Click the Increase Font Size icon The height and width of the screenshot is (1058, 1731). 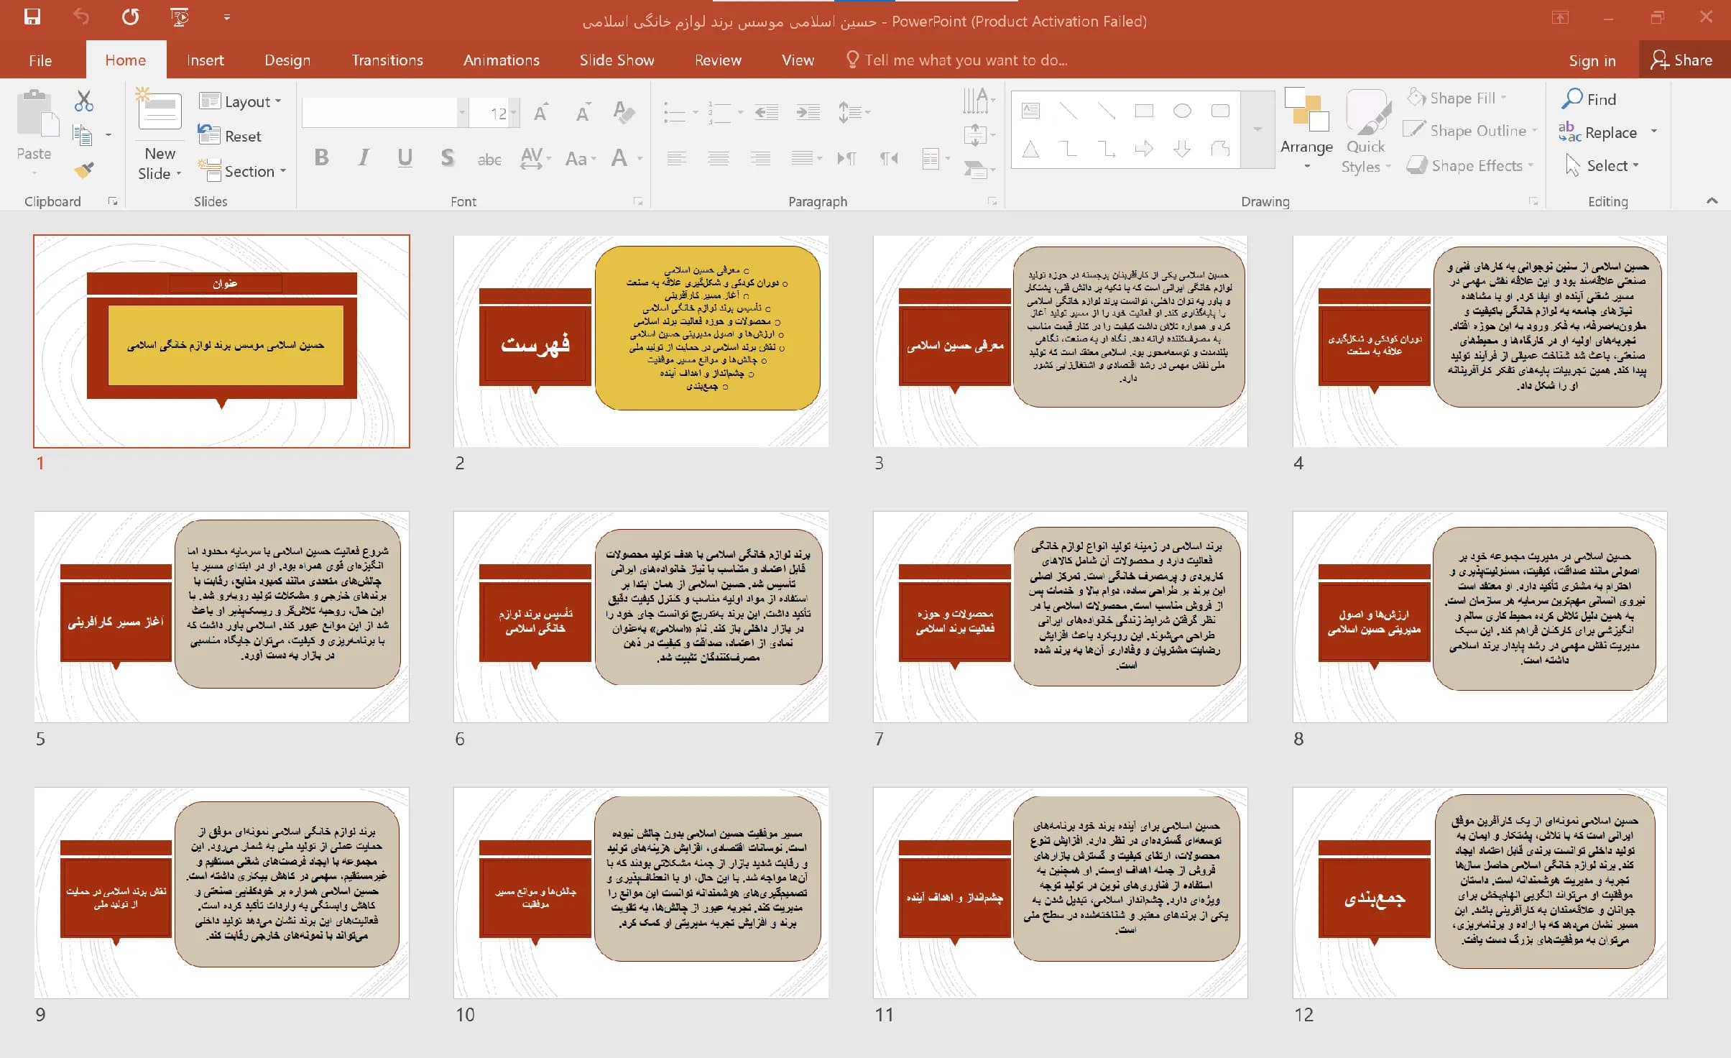541,112
